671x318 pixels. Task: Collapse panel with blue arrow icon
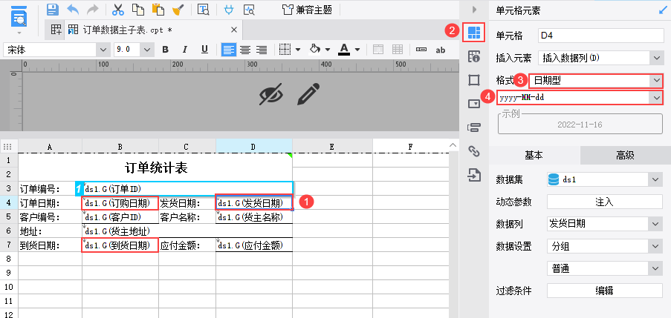point(664,10)
